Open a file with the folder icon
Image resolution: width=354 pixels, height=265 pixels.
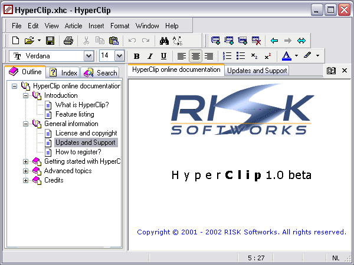29,41
